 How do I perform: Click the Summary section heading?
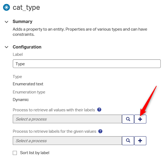[x=23, y=22]
